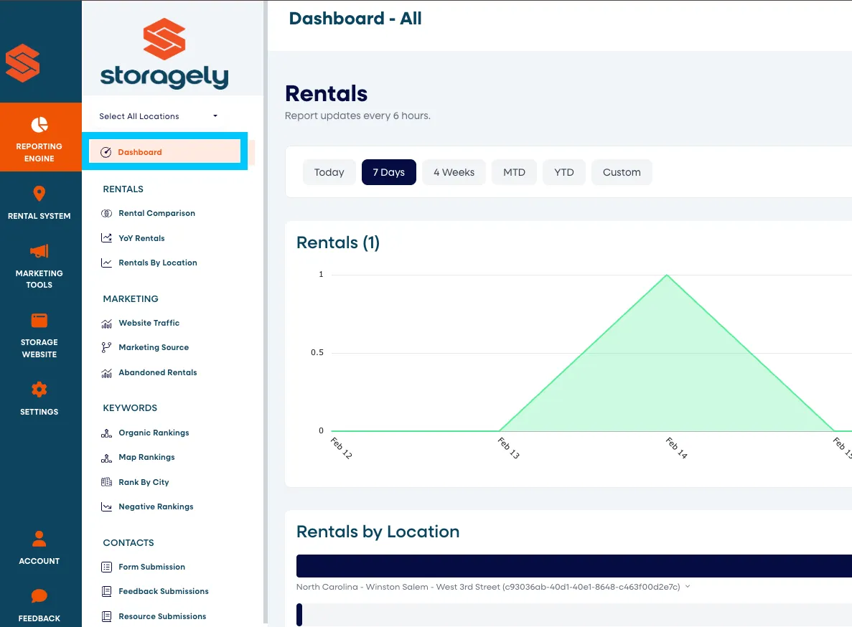This screenshot has width=852, height=627.
Task: View the Form Submission contacts page
Action: tap(152, 567)
